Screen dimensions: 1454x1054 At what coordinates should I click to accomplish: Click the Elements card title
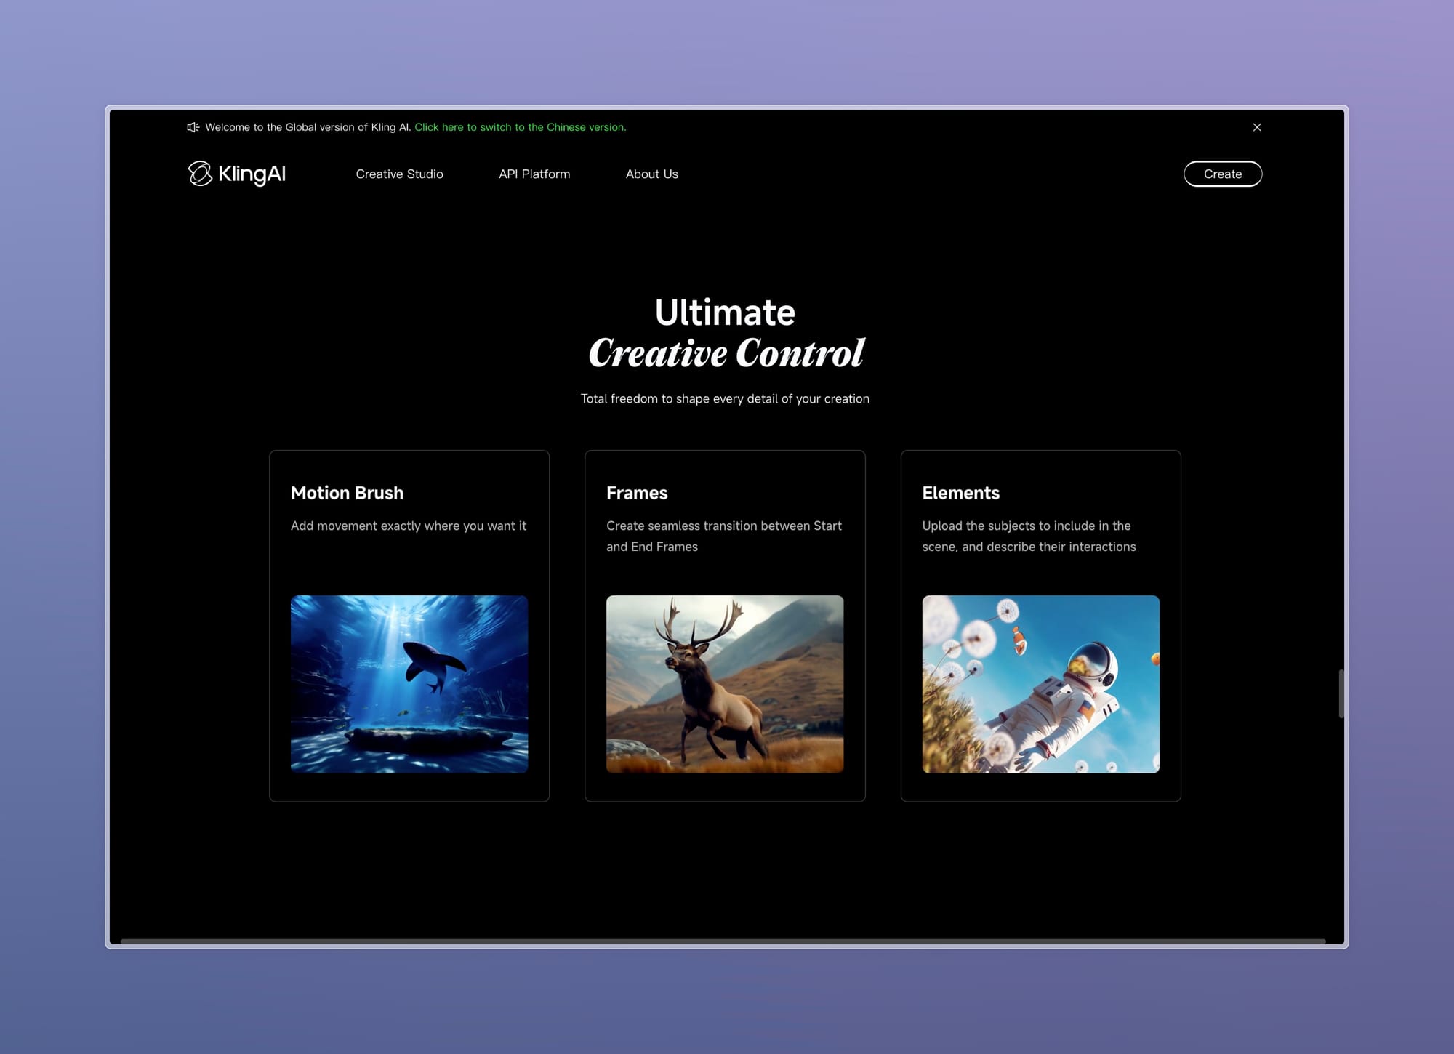[960, 493]
